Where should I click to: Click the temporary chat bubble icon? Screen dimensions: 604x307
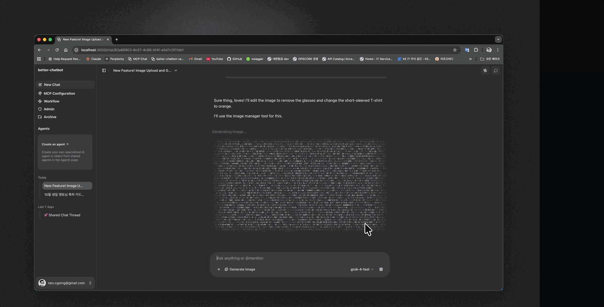[496, 70]
